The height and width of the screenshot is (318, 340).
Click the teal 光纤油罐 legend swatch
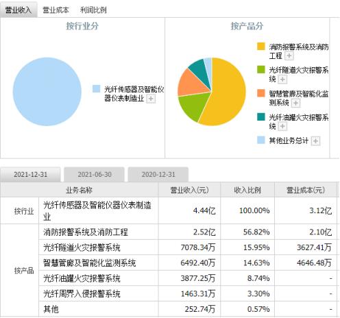(x=261, y=117)
